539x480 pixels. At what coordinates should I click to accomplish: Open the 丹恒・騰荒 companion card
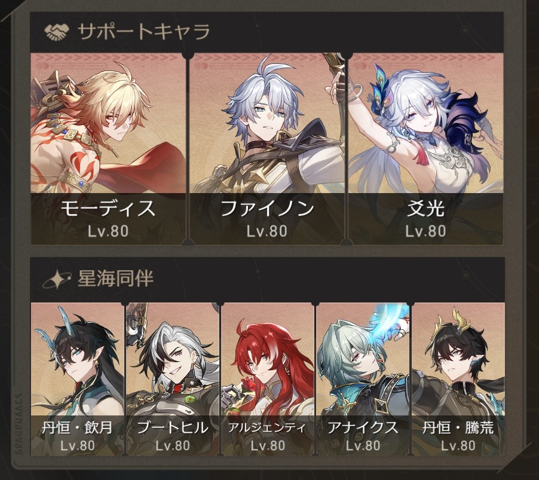point(458,379)
